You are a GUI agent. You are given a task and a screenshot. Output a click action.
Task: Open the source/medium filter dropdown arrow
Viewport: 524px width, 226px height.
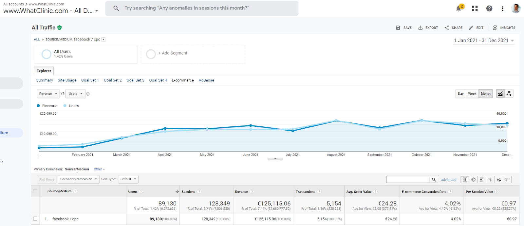click(103, 40)
